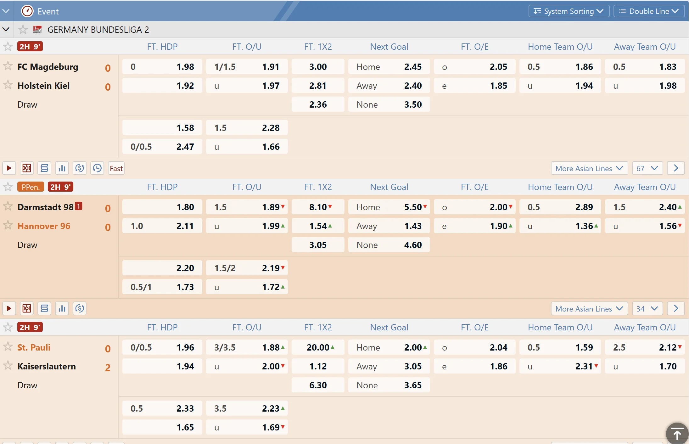689x444 pixels.
Task: Select St. Pauli Draw odds 6.30
Action: [318, 385]
